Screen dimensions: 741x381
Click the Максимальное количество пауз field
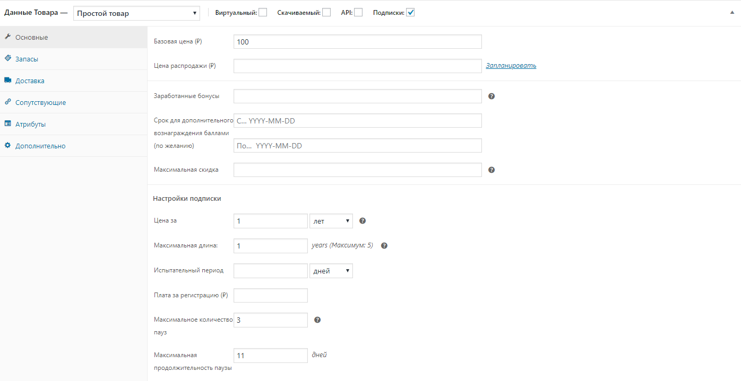[x=271, y=320]
